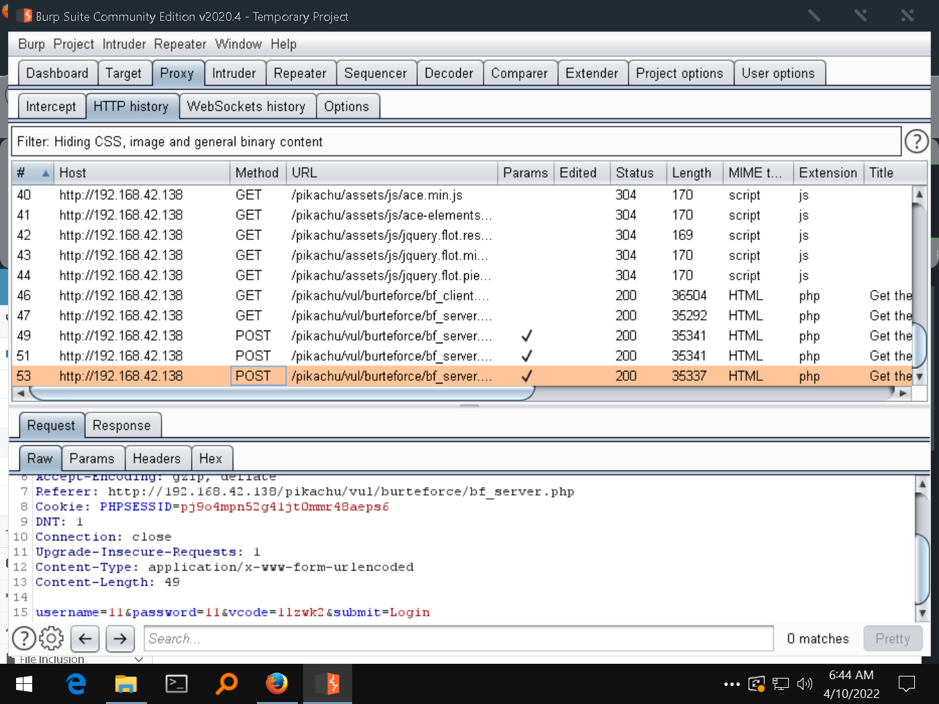939x704 pixels.
Task: Select the Burp Suite taskbar icon
Action: coord(327,684)
